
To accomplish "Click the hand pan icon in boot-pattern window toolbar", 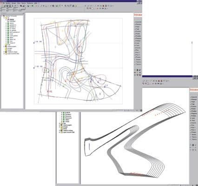I will [87, 8].
